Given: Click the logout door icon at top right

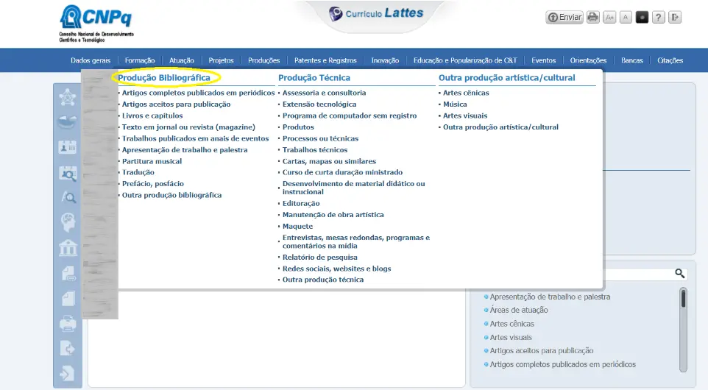Looking at the screenshot, I should 676,18.
